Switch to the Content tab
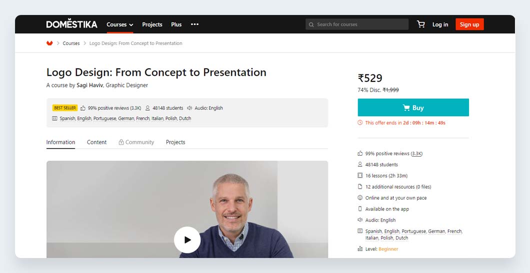Image resolution: width=530 pixels, height=273 pixels. click(x=96, y=142)
